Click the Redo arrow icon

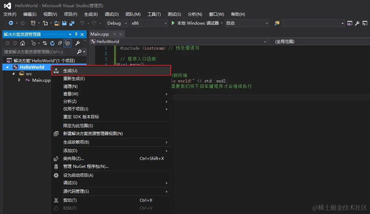tap(94, 23)
